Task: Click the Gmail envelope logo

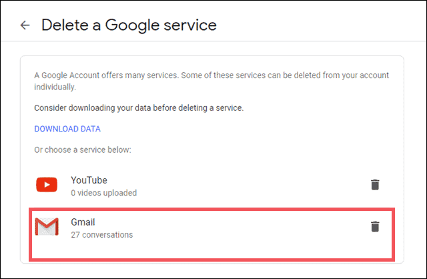Action: pos(47,227)
